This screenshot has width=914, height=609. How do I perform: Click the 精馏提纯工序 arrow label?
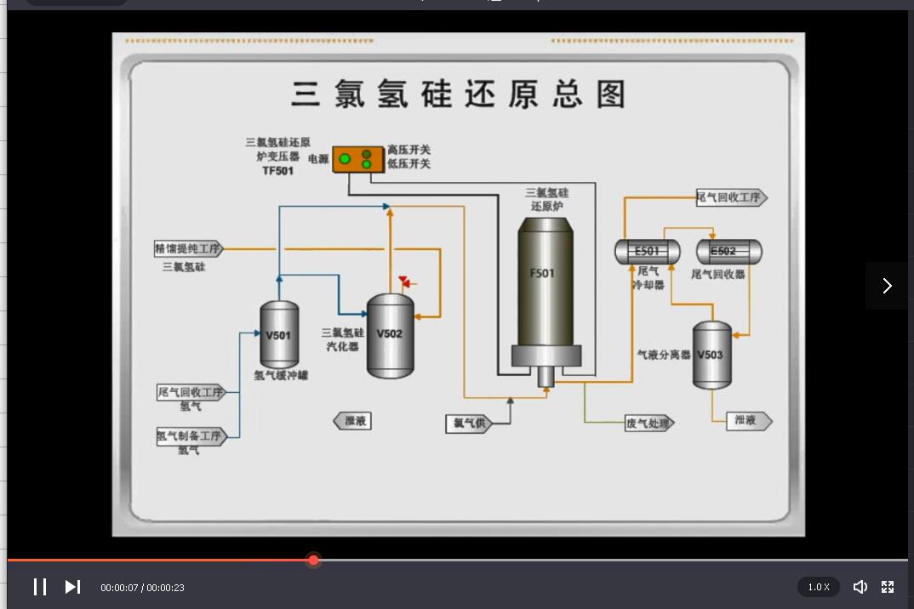188,249
